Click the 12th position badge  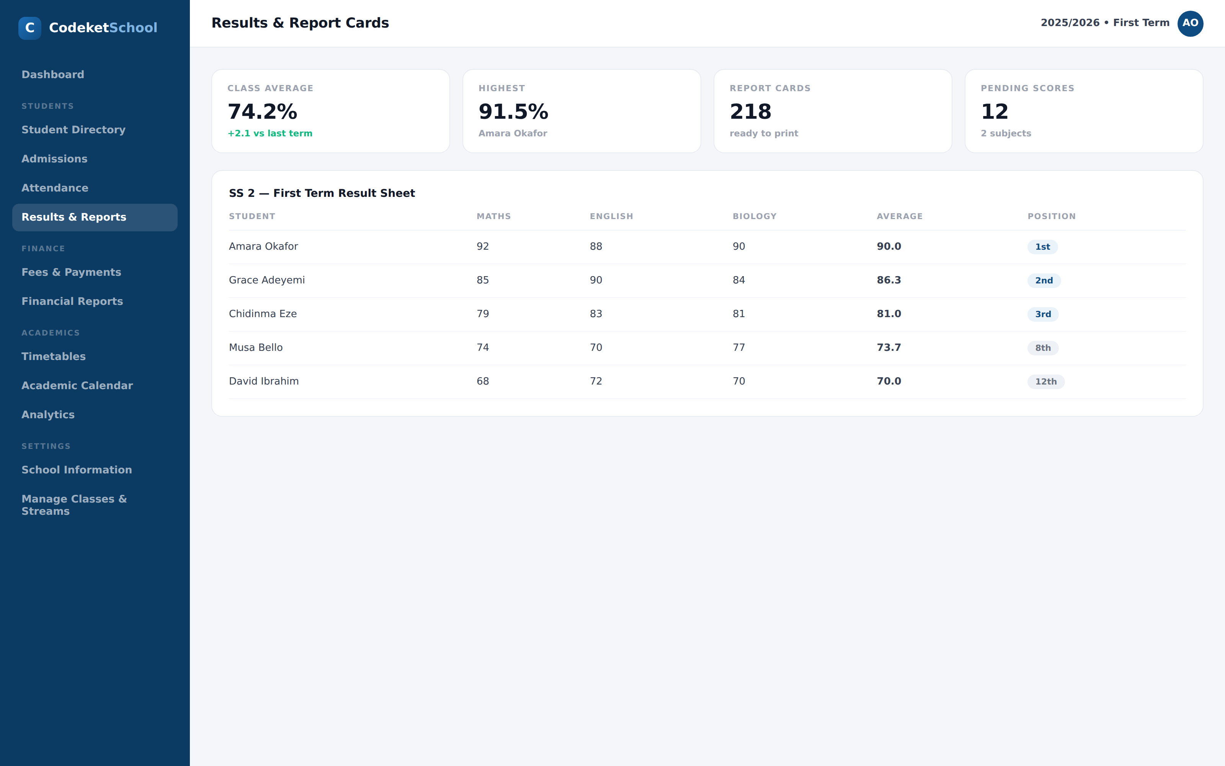pos(1046,381)
